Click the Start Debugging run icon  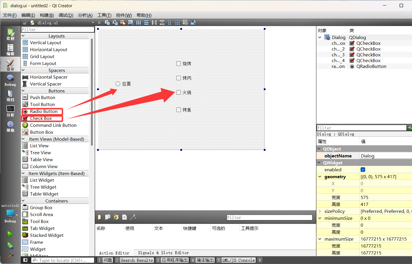click(x=10, y=245)
